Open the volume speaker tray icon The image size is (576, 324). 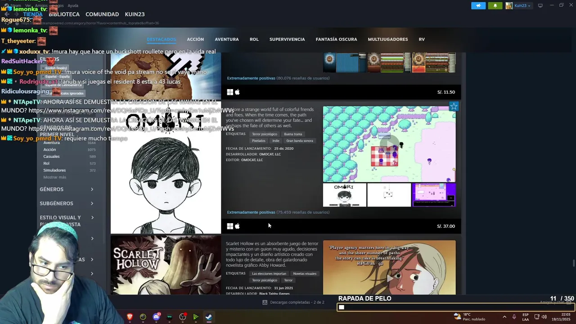point(544,317)
